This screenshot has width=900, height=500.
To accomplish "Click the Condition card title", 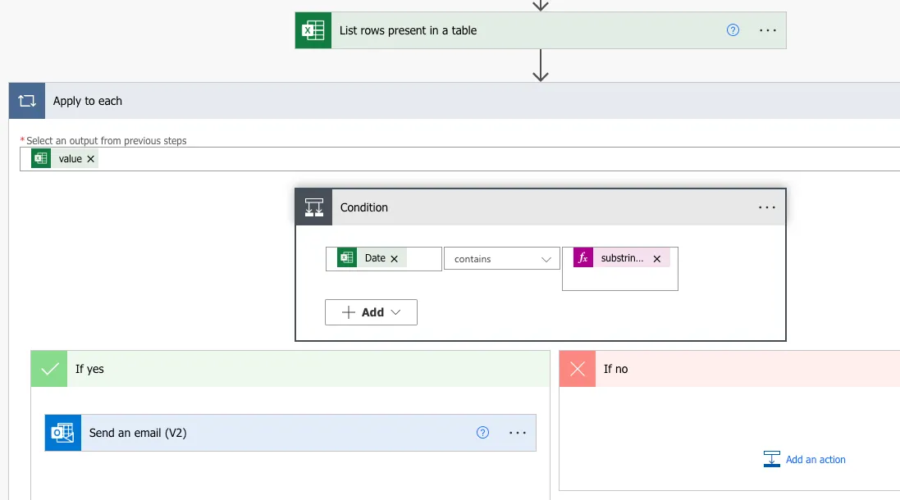I will (364, 207).
